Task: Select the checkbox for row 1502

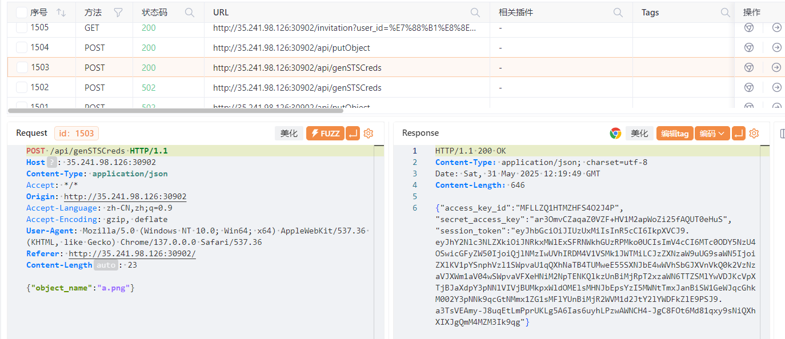Action: tap(22, 87)
